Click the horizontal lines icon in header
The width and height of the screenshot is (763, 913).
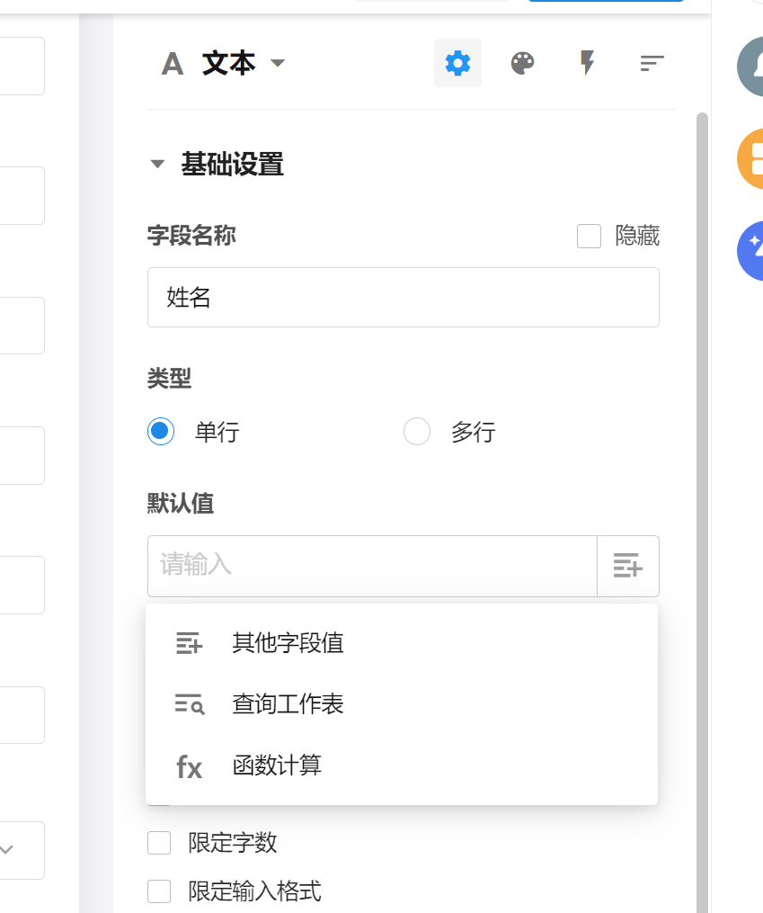[652, 63]
